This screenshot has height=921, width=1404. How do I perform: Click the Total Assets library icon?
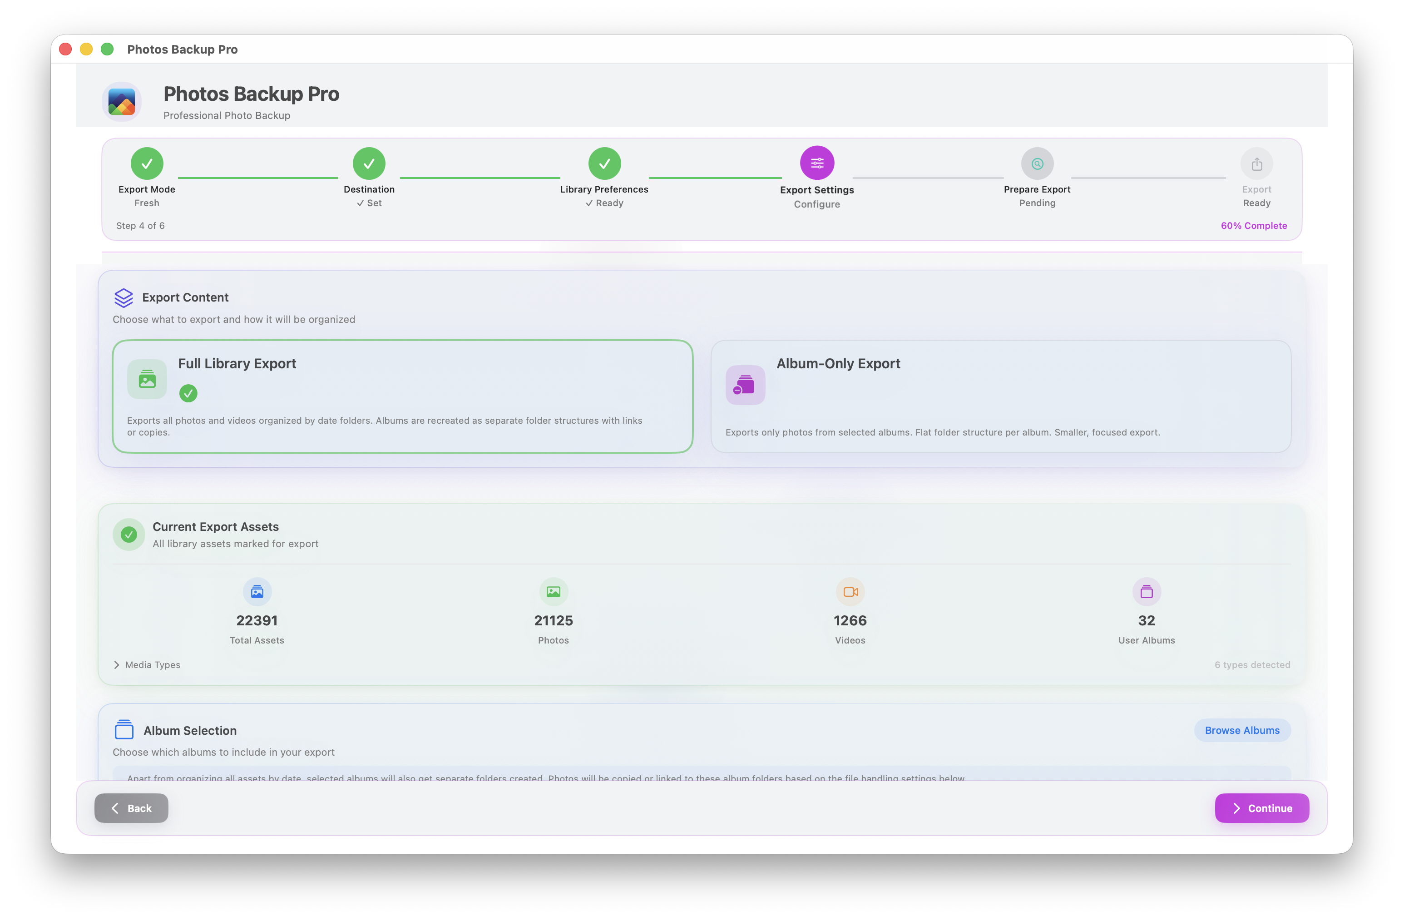coord(257,592)
